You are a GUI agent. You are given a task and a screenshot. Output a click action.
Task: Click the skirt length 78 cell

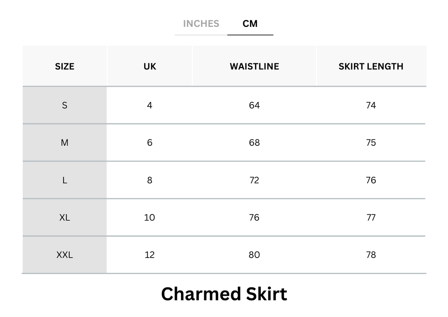[x=371, y=255]
